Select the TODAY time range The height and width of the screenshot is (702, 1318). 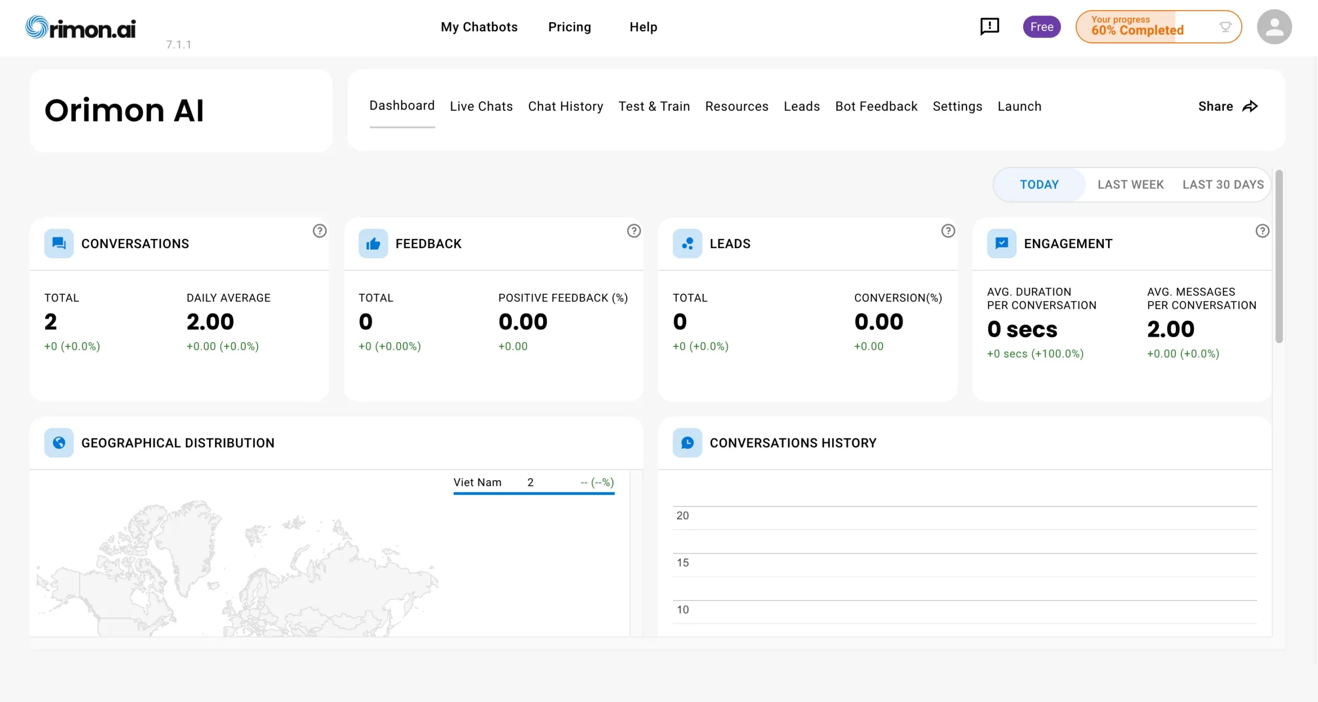click(1039, 184)
